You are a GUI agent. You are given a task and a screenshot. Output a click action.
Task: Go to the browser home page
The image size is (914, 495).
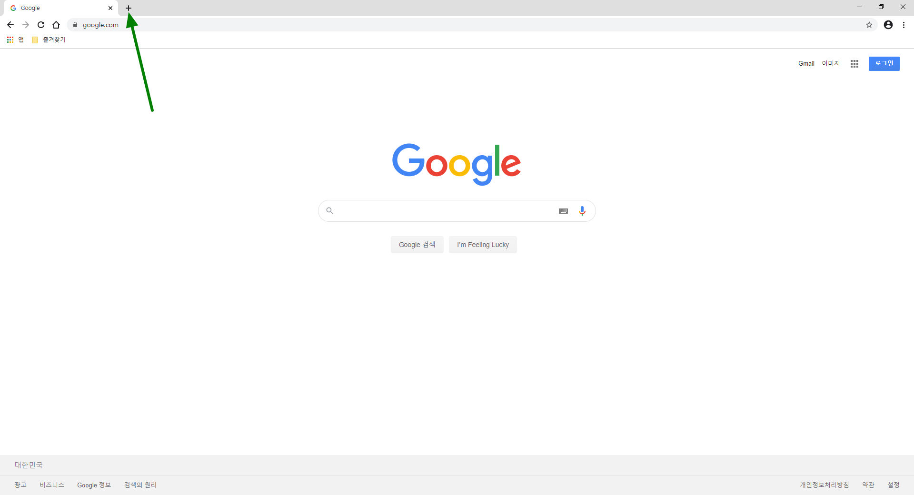[56, 25]
